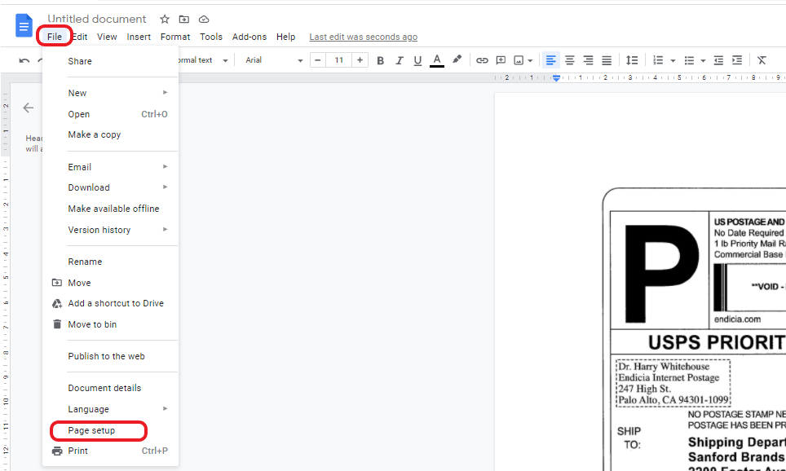Add a comment
This screenshot has height=471, width=786.
(501, 59)
